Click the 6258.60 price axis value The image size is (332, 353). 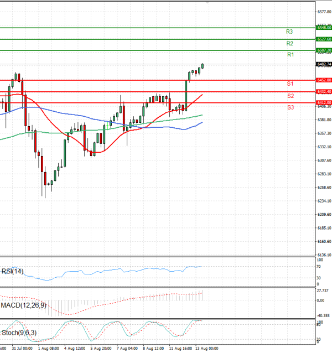324,188
